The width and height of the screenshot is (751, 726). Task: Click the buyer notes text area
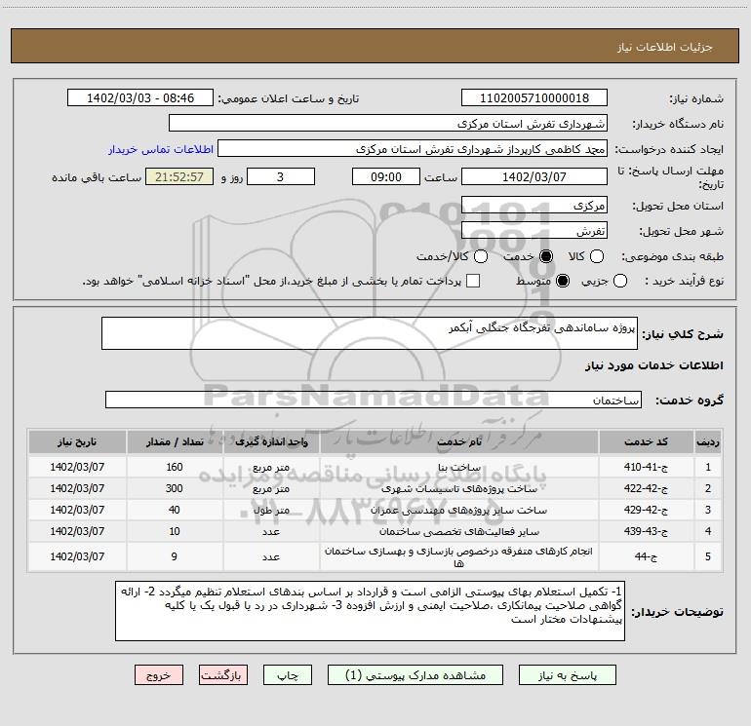(x=370, y=611)
